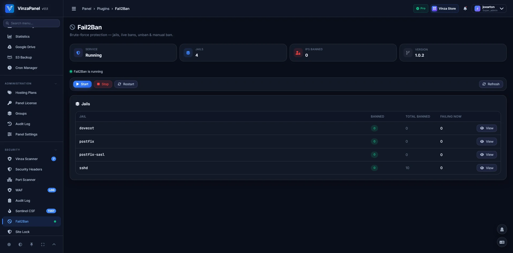Go to Panel breadcrumb
Viewport: 513px width, 253px height.
click(87, 9)
